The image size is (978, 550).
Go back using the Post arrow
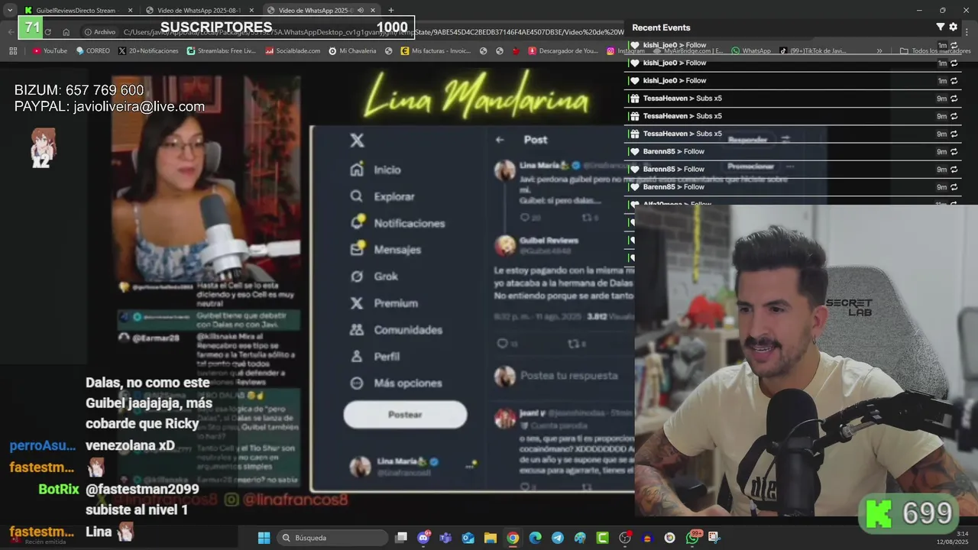pos(500,140)
